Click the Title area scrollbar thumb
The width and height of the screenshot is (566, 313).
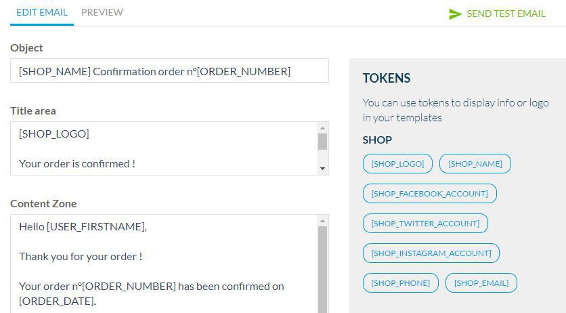[x=323, y=141]
